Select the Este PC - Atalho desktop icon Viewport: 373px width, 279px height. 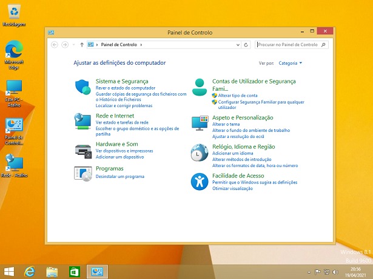click(x=14, y=94)
